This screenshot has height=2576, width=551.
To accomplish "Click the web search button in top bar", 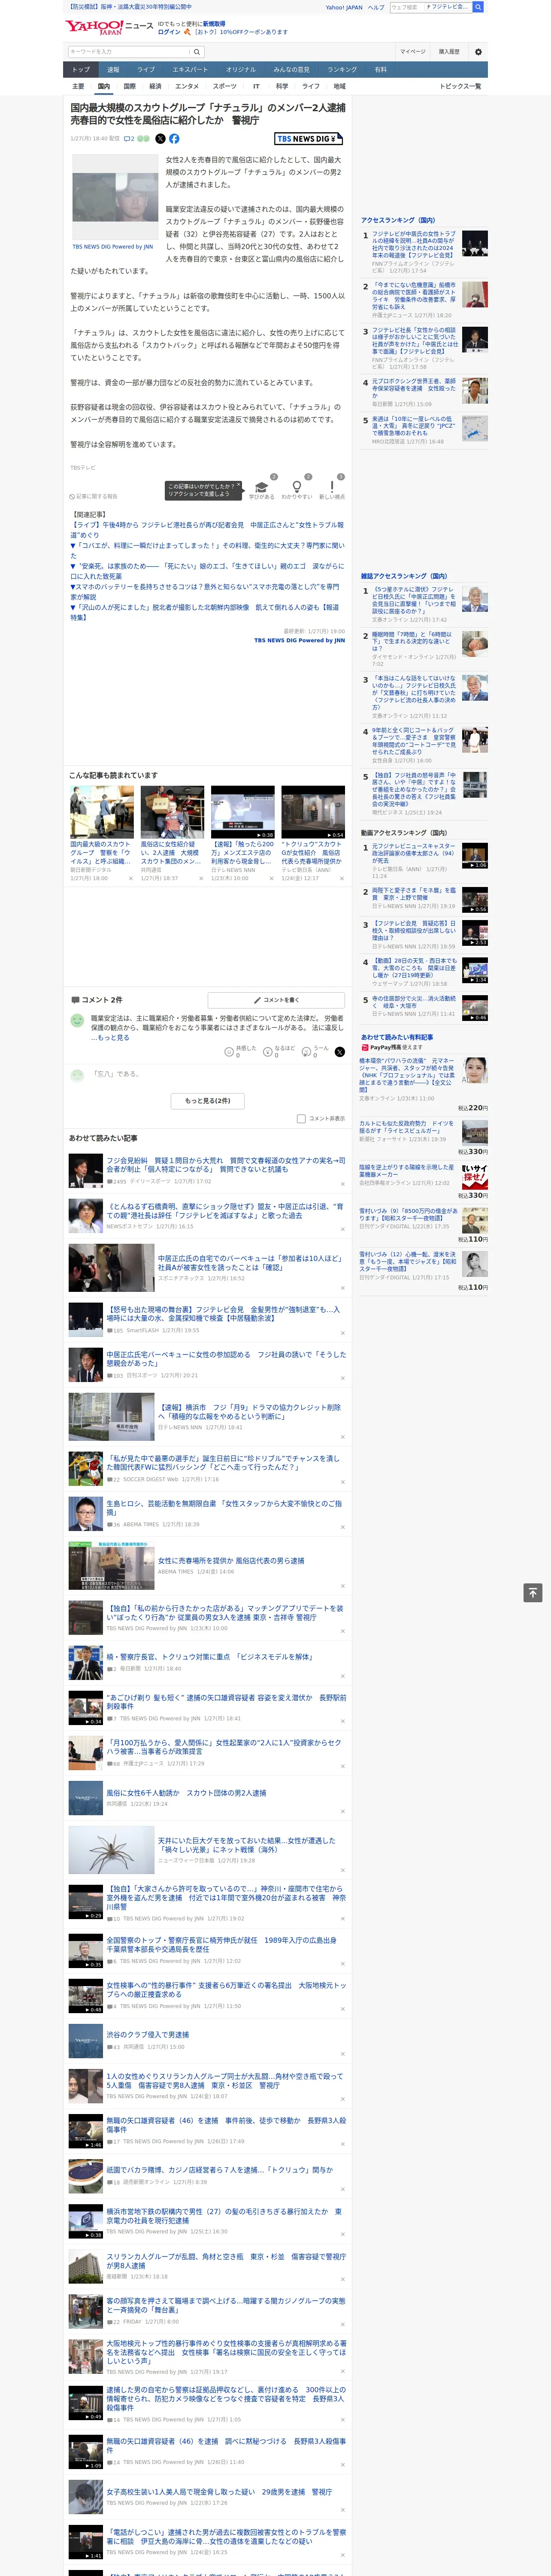I will tap(478, 7).
